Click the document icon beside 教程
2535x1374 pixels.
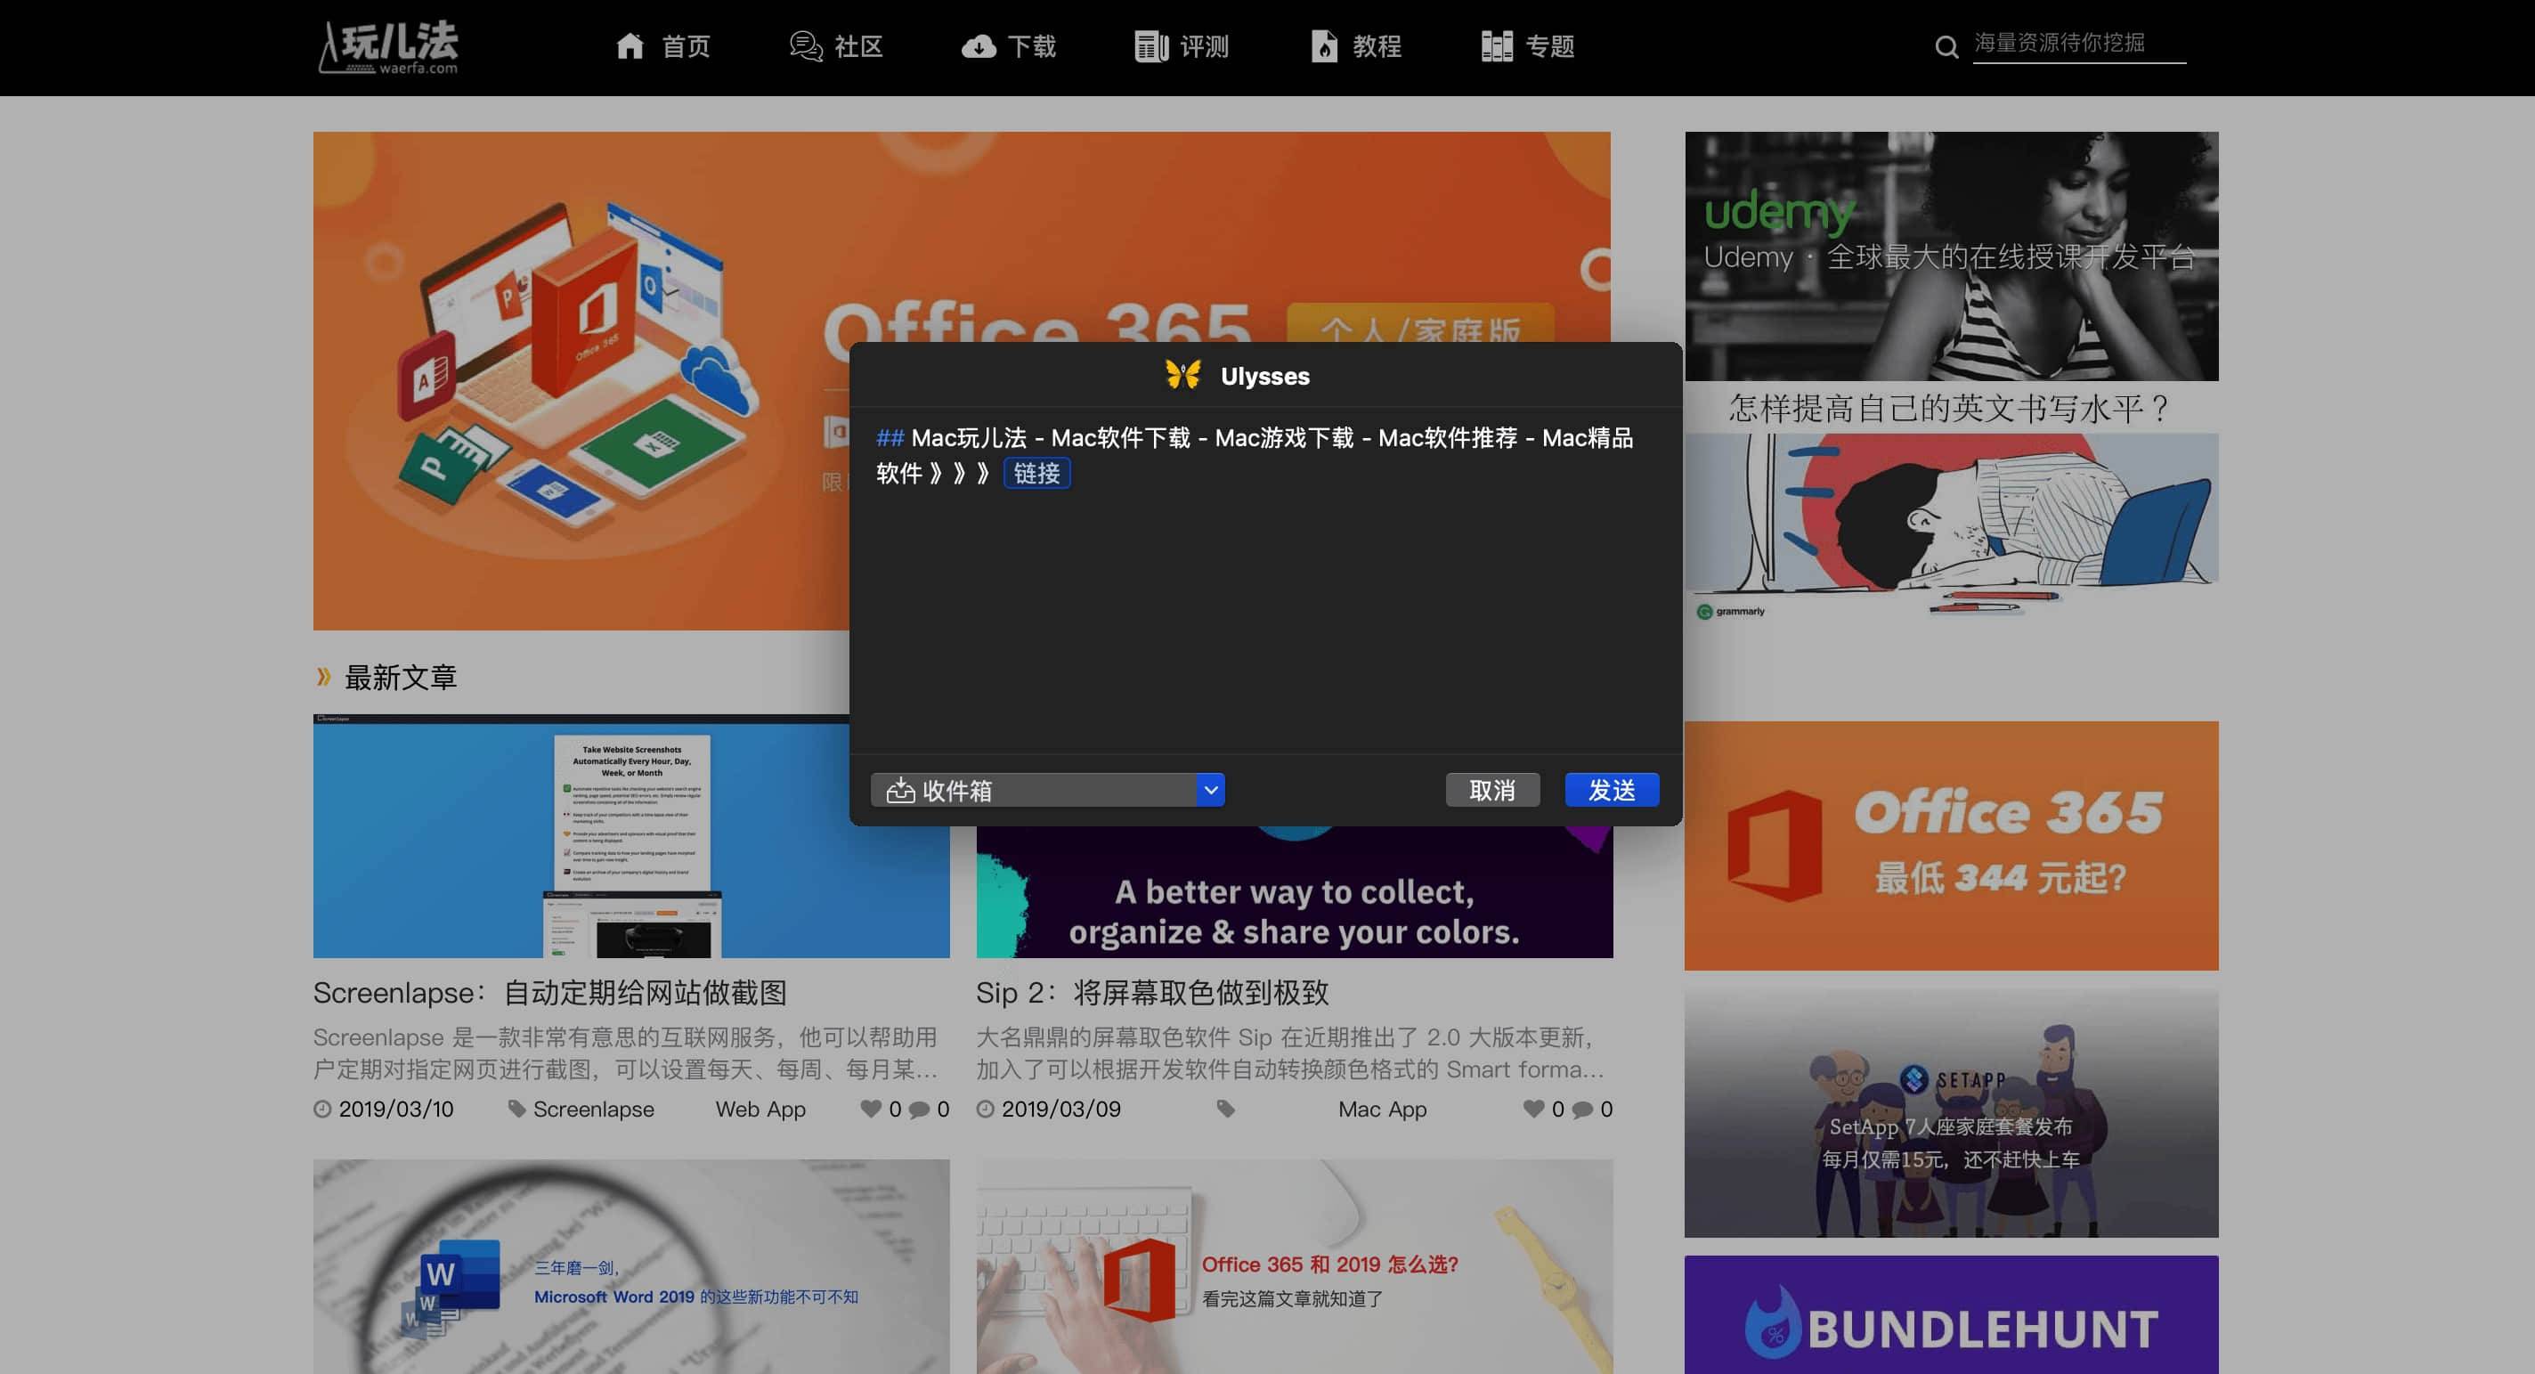coord(1325,46)
